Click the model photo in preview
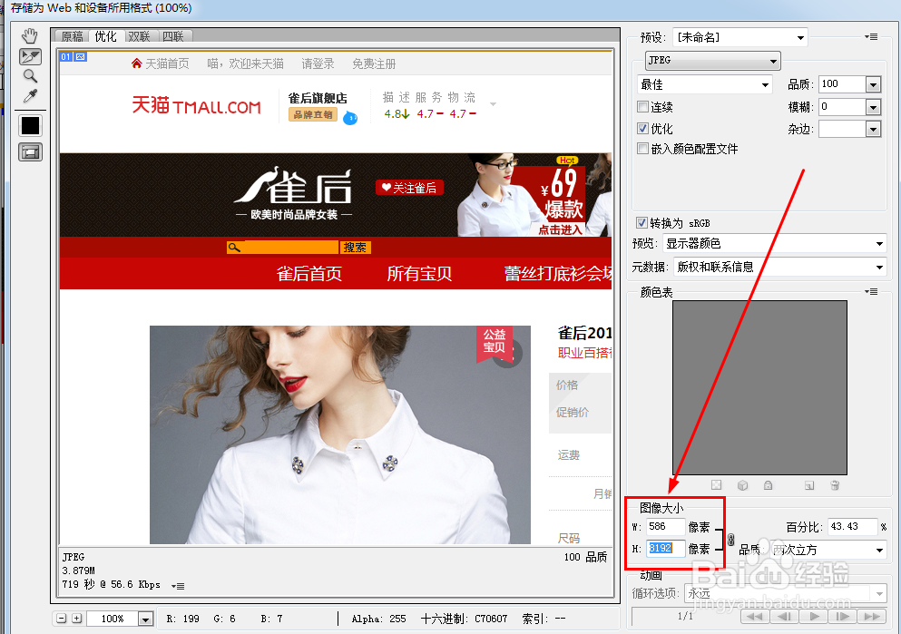This screenshot has height=634, width=901. pyautogui.click(x=340, y=434)
